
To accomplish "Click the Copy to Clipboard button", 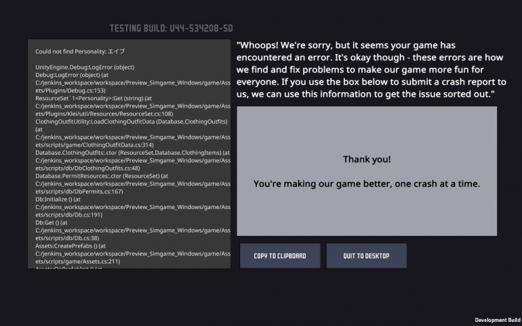I will 280,256.
